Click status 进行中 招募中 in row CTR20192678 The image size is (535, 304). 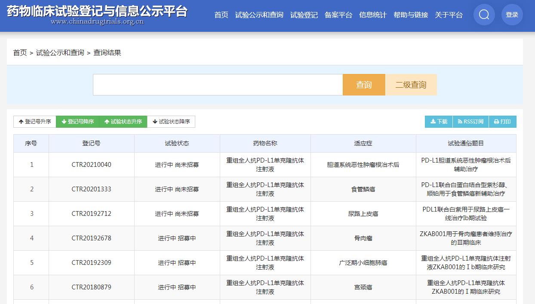(x=177, y=238)
